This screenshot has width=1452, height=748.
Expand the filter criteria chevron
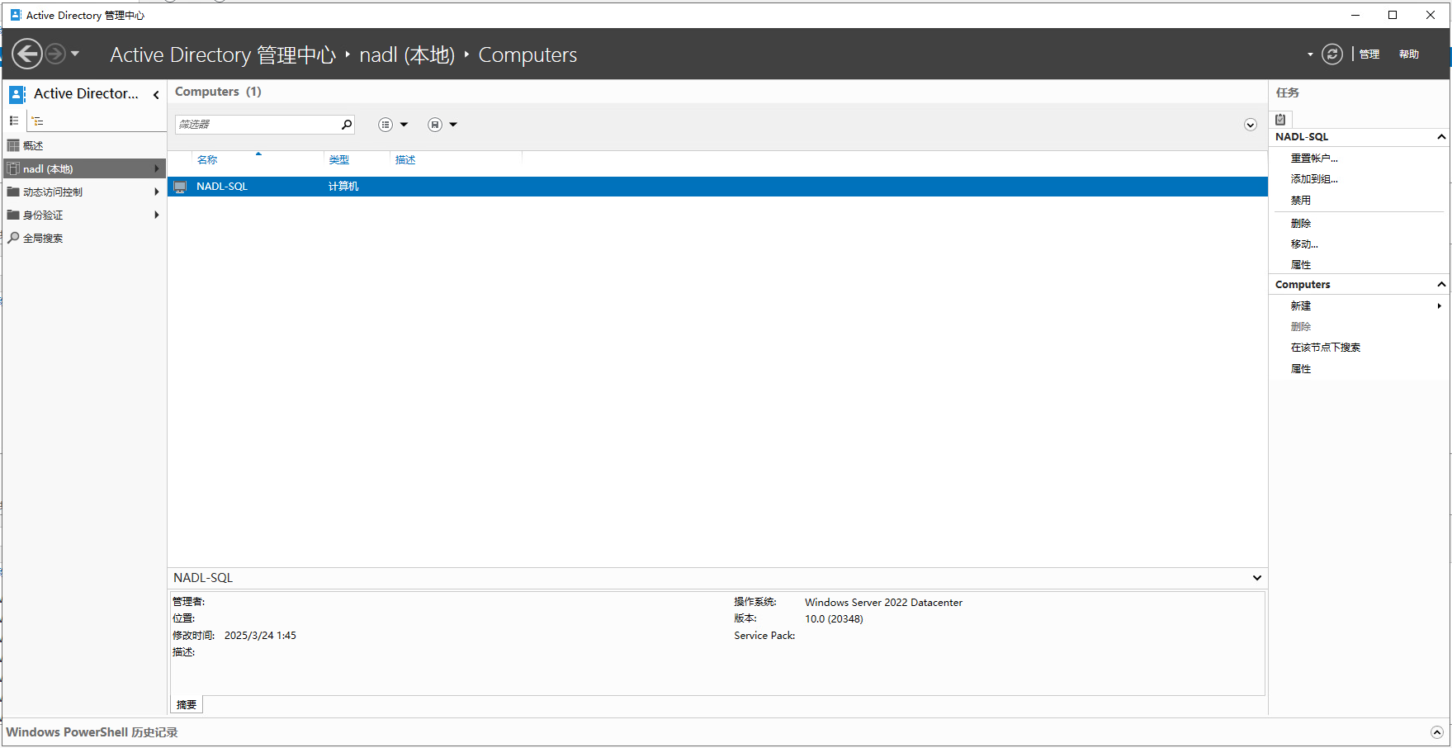1251,125
